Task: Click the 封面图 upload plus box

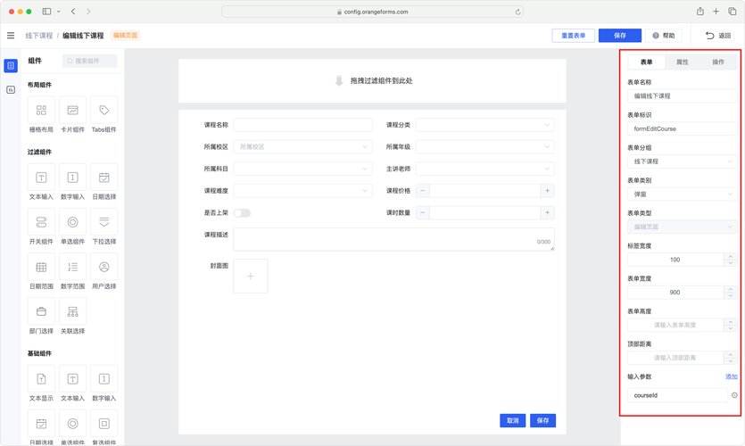Action: [x=251, y=277]
